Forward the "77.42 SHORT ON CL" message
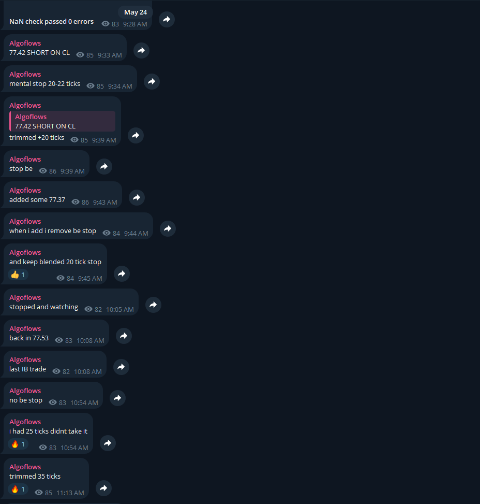Viewport: 480px width, 504px height. (x=141, y=50)
